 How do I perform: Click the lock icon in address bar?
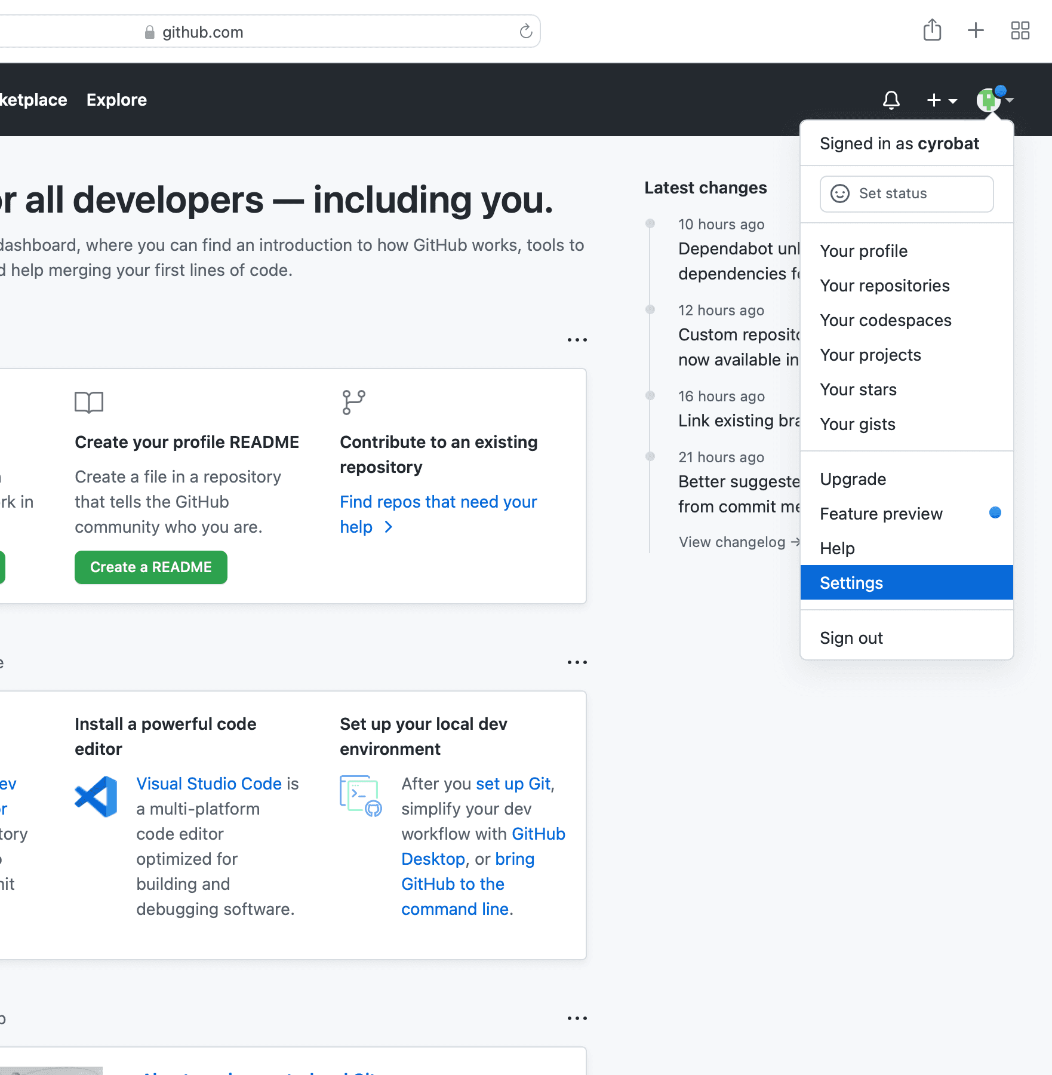pyautogui.click(x=150, y=32)
